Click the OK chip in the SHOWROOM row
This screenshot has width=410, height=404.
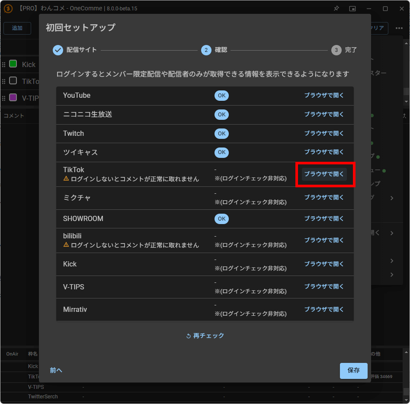pos(221,218)
